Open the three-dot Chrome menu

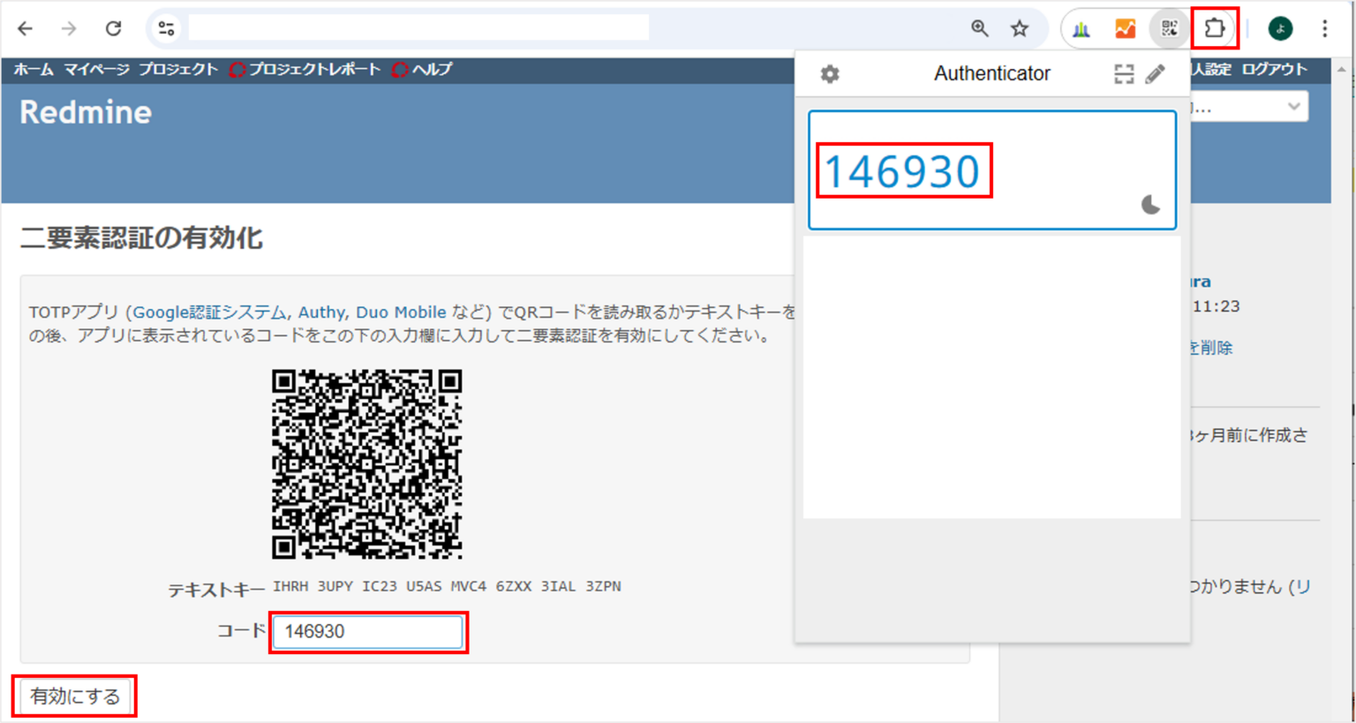pyautogui.click(x=1324, y=27)
